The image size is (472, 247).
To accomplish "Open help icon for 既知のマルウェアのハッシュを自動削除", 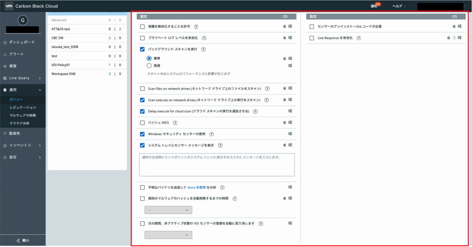I will pos(235,199).
